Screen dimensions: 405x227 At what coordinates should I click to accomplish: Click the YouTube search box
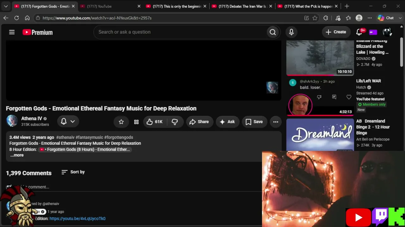[180, 32]
